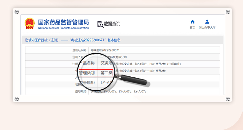Click the document icon before 境内医疗器械
The image size is (243, 130).
coord(27,40)
